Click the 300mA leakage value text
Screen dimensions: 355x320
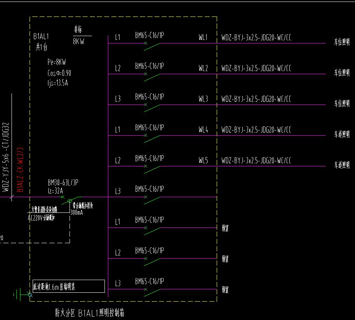pyautogui.click(x=76, y=212)
